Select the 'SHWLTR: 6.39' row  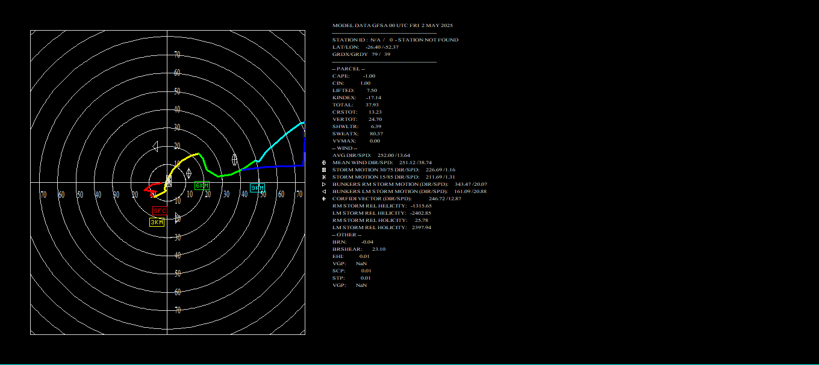pos(357,126)
